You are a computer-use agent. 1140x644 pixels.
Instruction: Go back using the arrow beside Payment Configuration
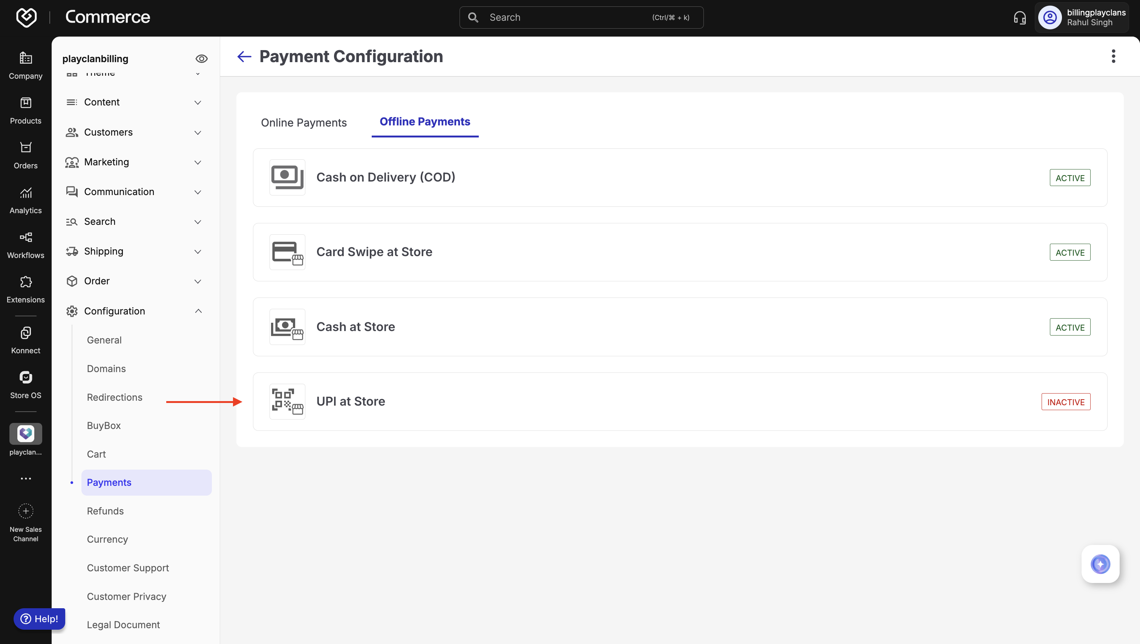[244, 56]
